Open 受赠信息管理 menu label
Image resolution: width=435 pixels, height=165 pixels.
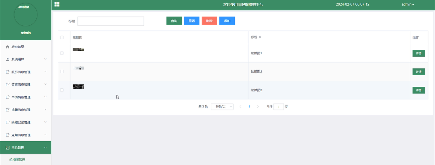(x=21, y=135)
